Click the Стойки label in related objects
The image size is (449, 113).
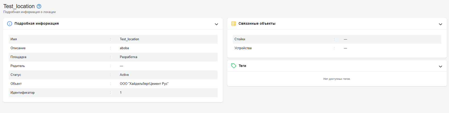coord(240,39)
